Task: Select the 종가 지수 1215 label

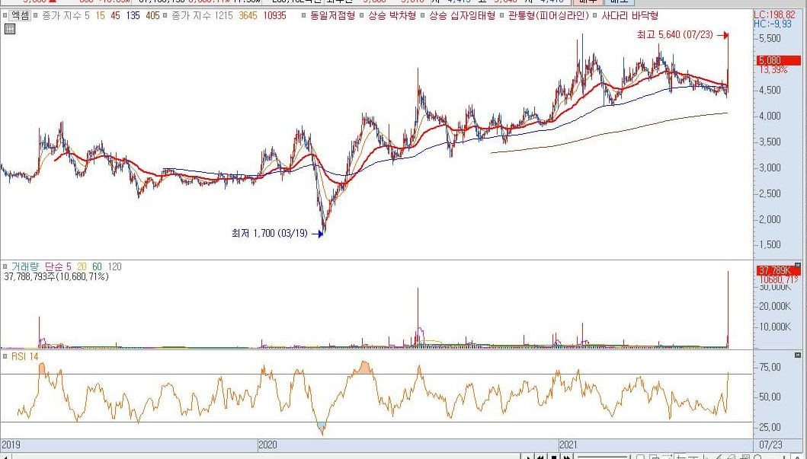Action: point(202,15)
